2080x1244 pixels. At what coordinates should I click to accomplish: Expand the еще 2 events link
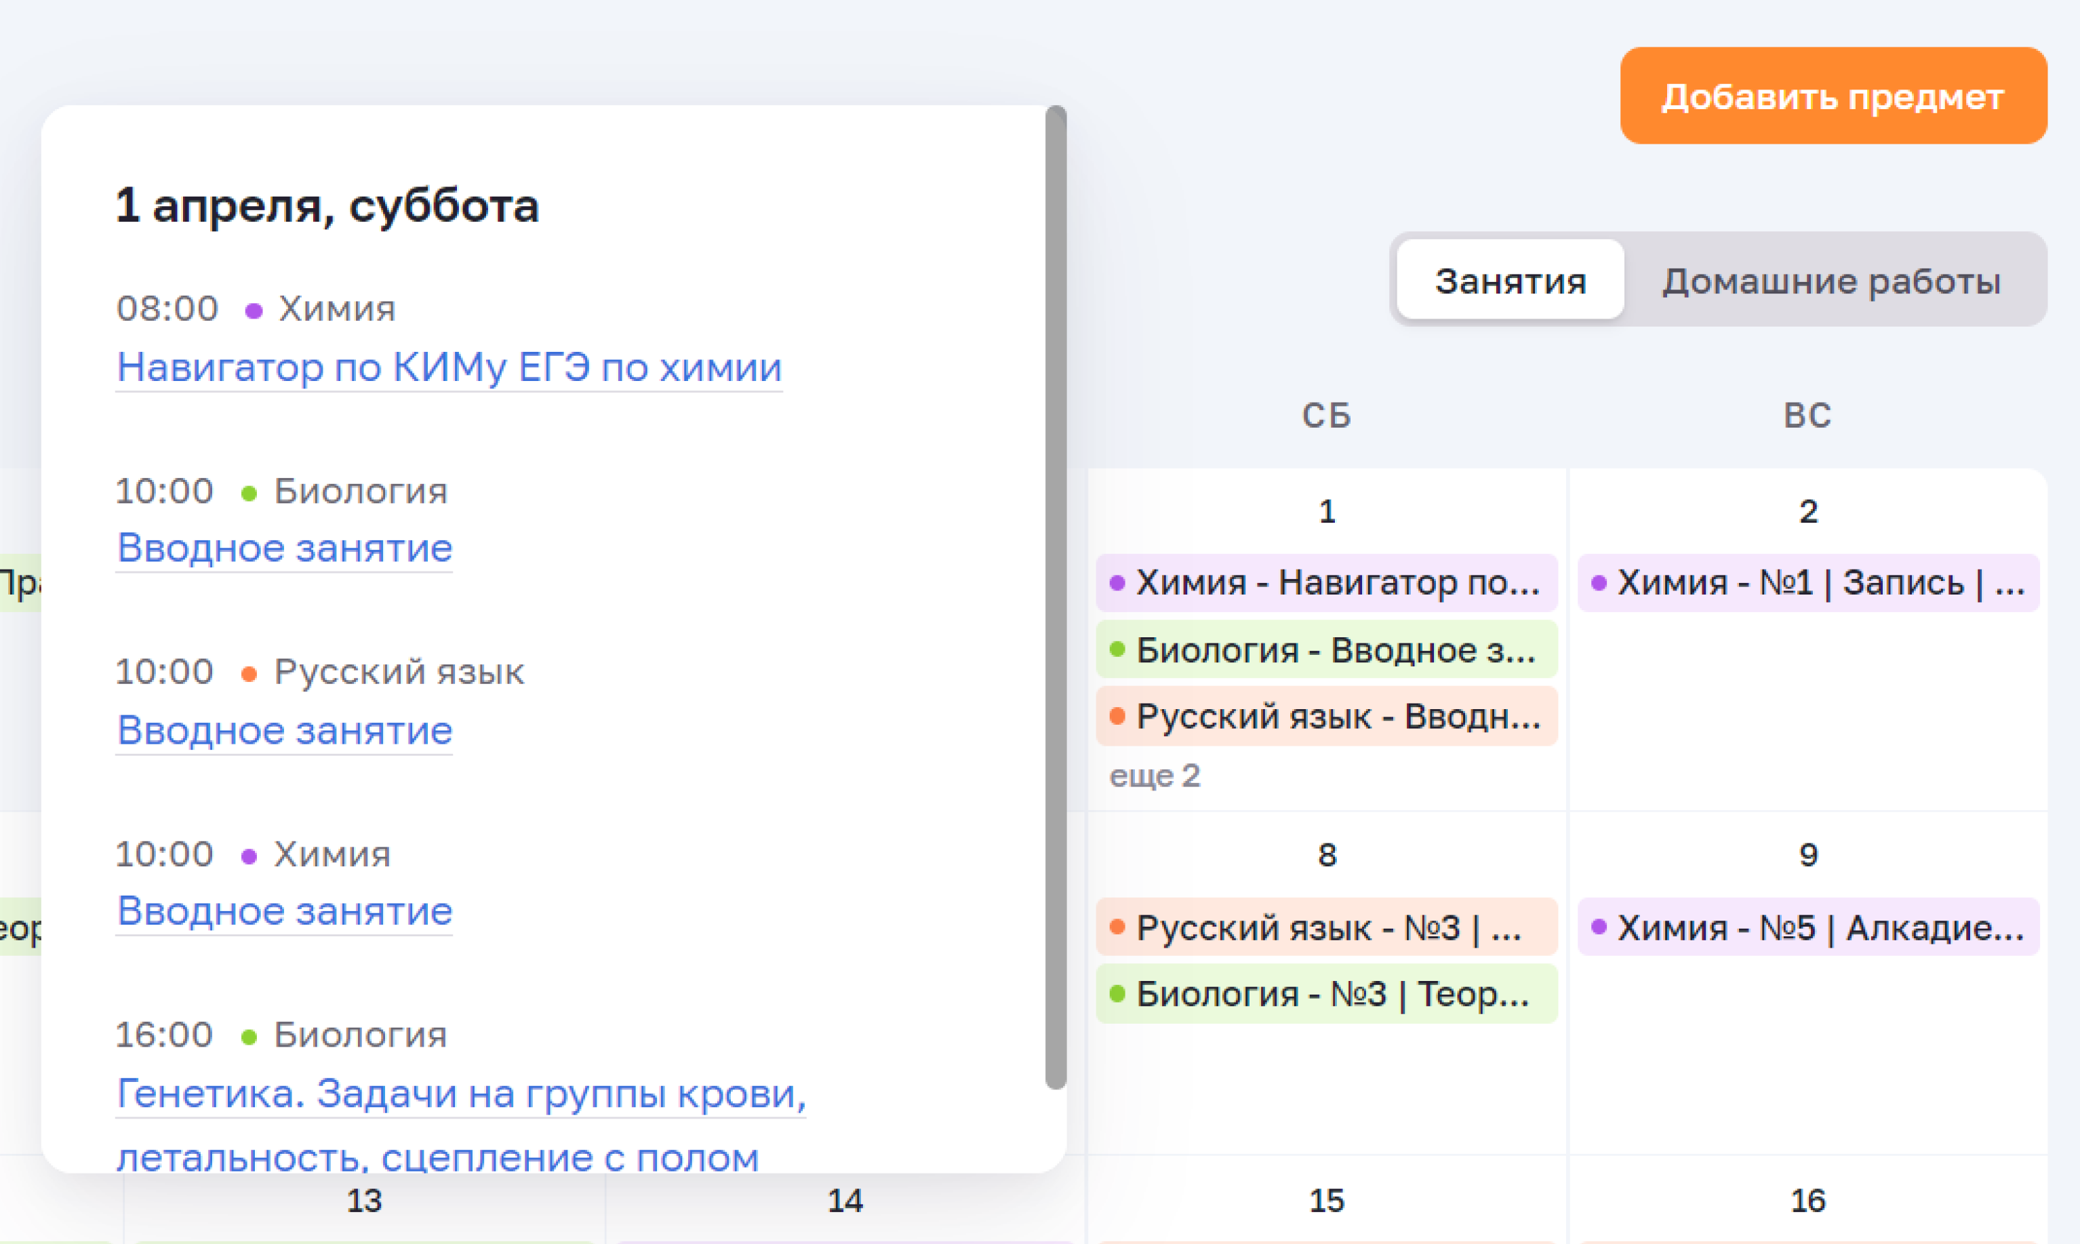pyautogui.click(x=1155, y=776)
